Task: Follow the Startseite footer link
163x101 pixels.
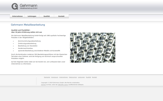Action: tap(47, 77)
